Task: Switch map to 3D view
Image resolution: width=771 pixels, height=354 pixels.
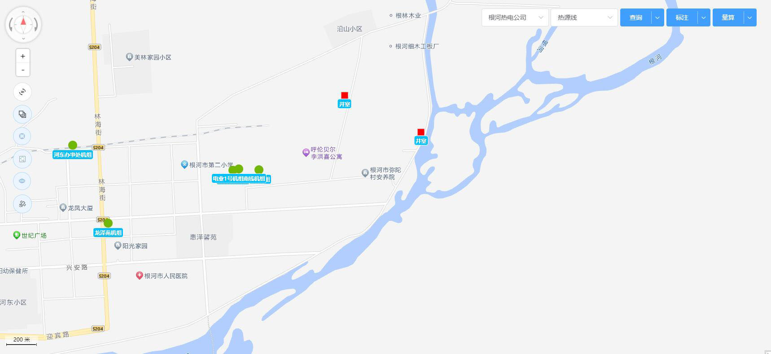Action: 22,92
